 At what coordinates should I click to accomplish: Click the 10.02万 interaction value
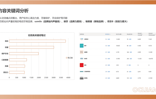[x=118, y=46]
